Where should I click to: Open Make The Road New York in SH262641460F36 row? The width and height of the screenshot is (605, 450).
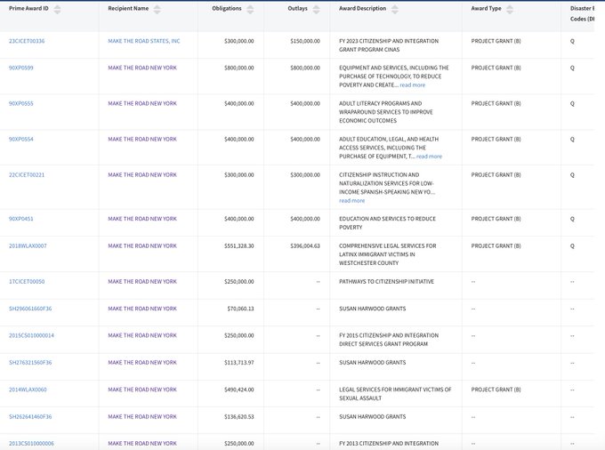pos(142,416)
